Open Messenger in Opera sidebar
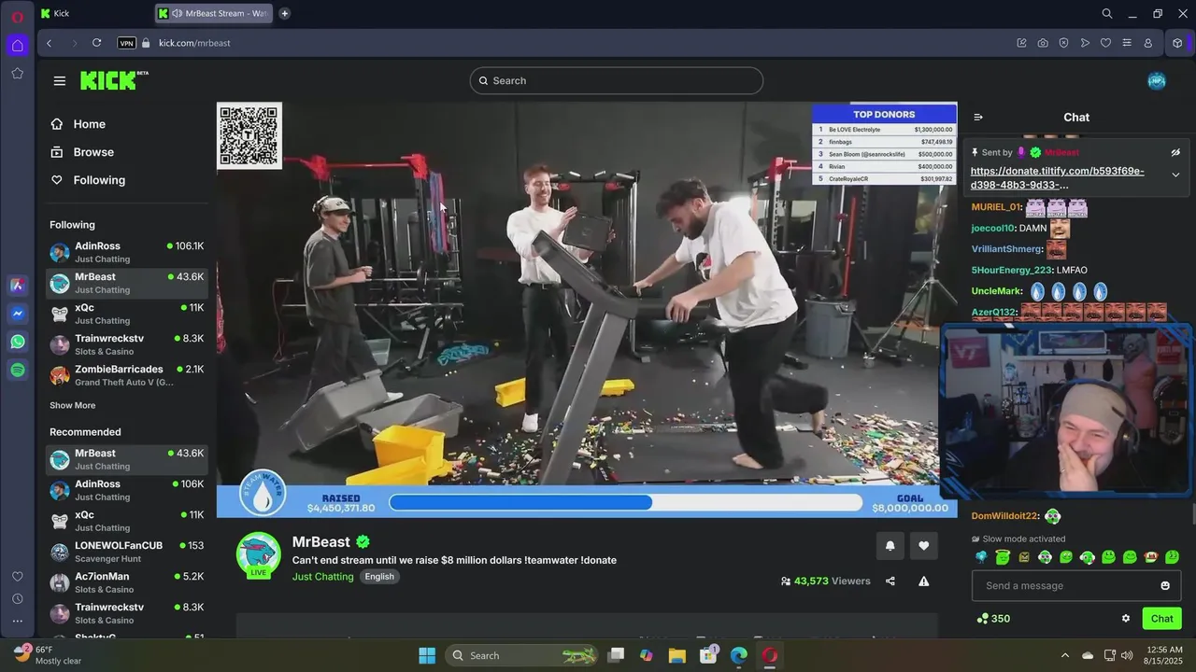The image size is (1196, 672). (17, 314)
